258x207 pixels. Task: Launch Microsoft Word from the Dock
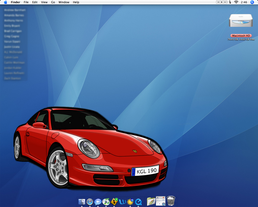pyautogui.click(x=122, y=202)
